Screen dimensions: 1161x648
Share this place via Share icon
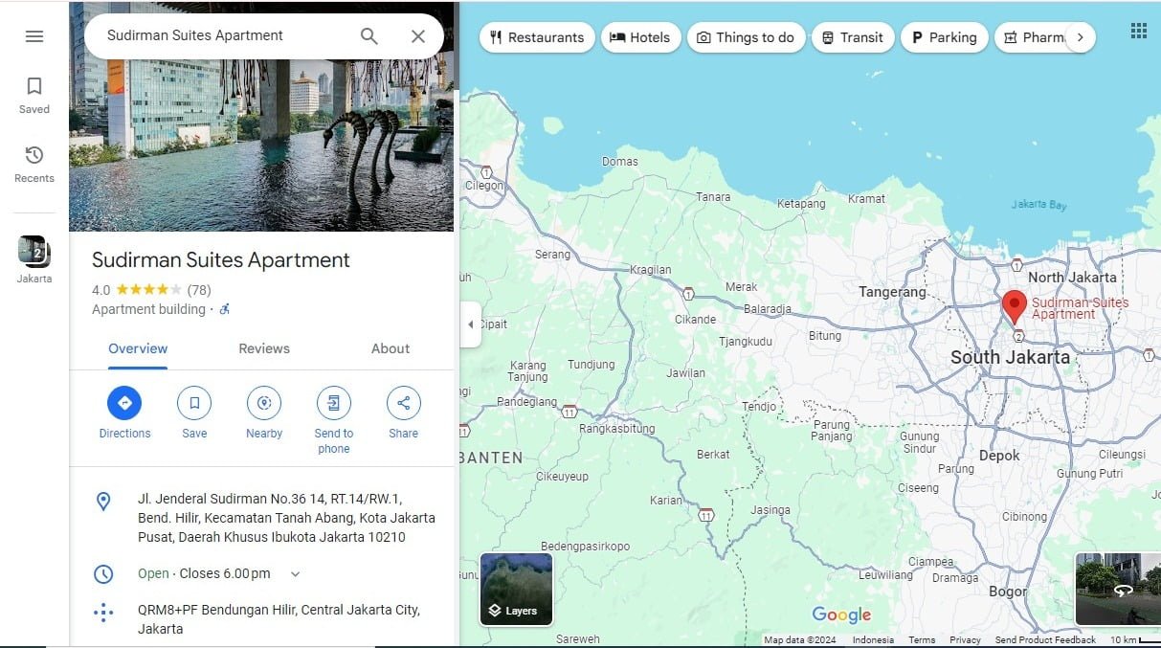tap(403, 403)
